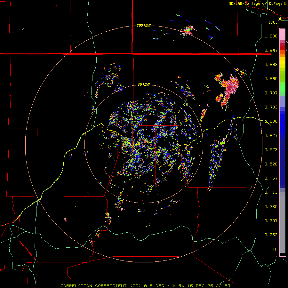Click the 1.000 scale value

point(271,36)
